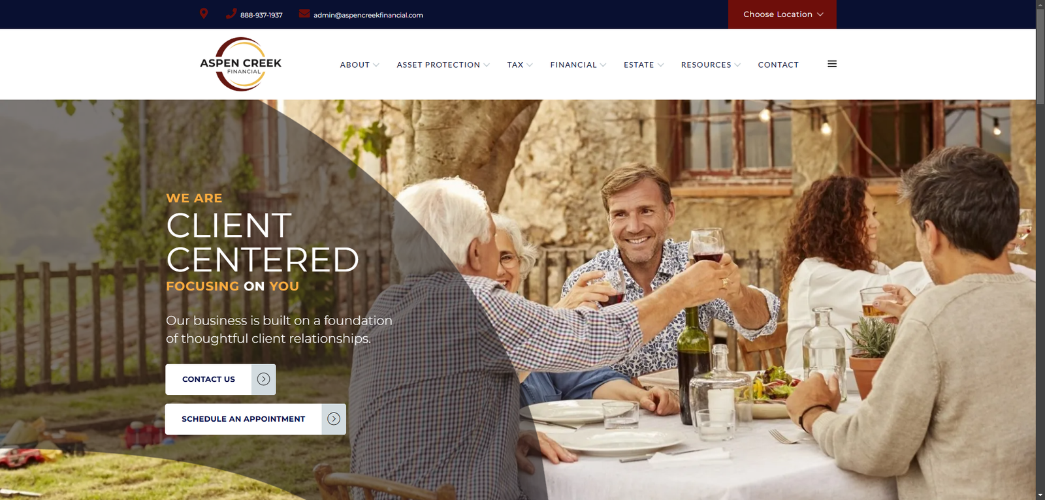This screenshot has width=1045, height=500.
Task: Click the arrow circle on Contact Us
Action: pos(263,379)
